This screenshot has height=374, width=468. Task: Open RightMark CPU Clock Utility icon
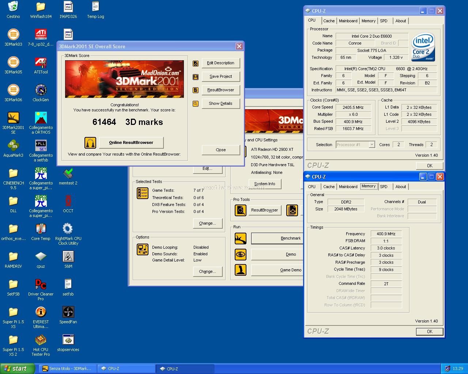68,229
